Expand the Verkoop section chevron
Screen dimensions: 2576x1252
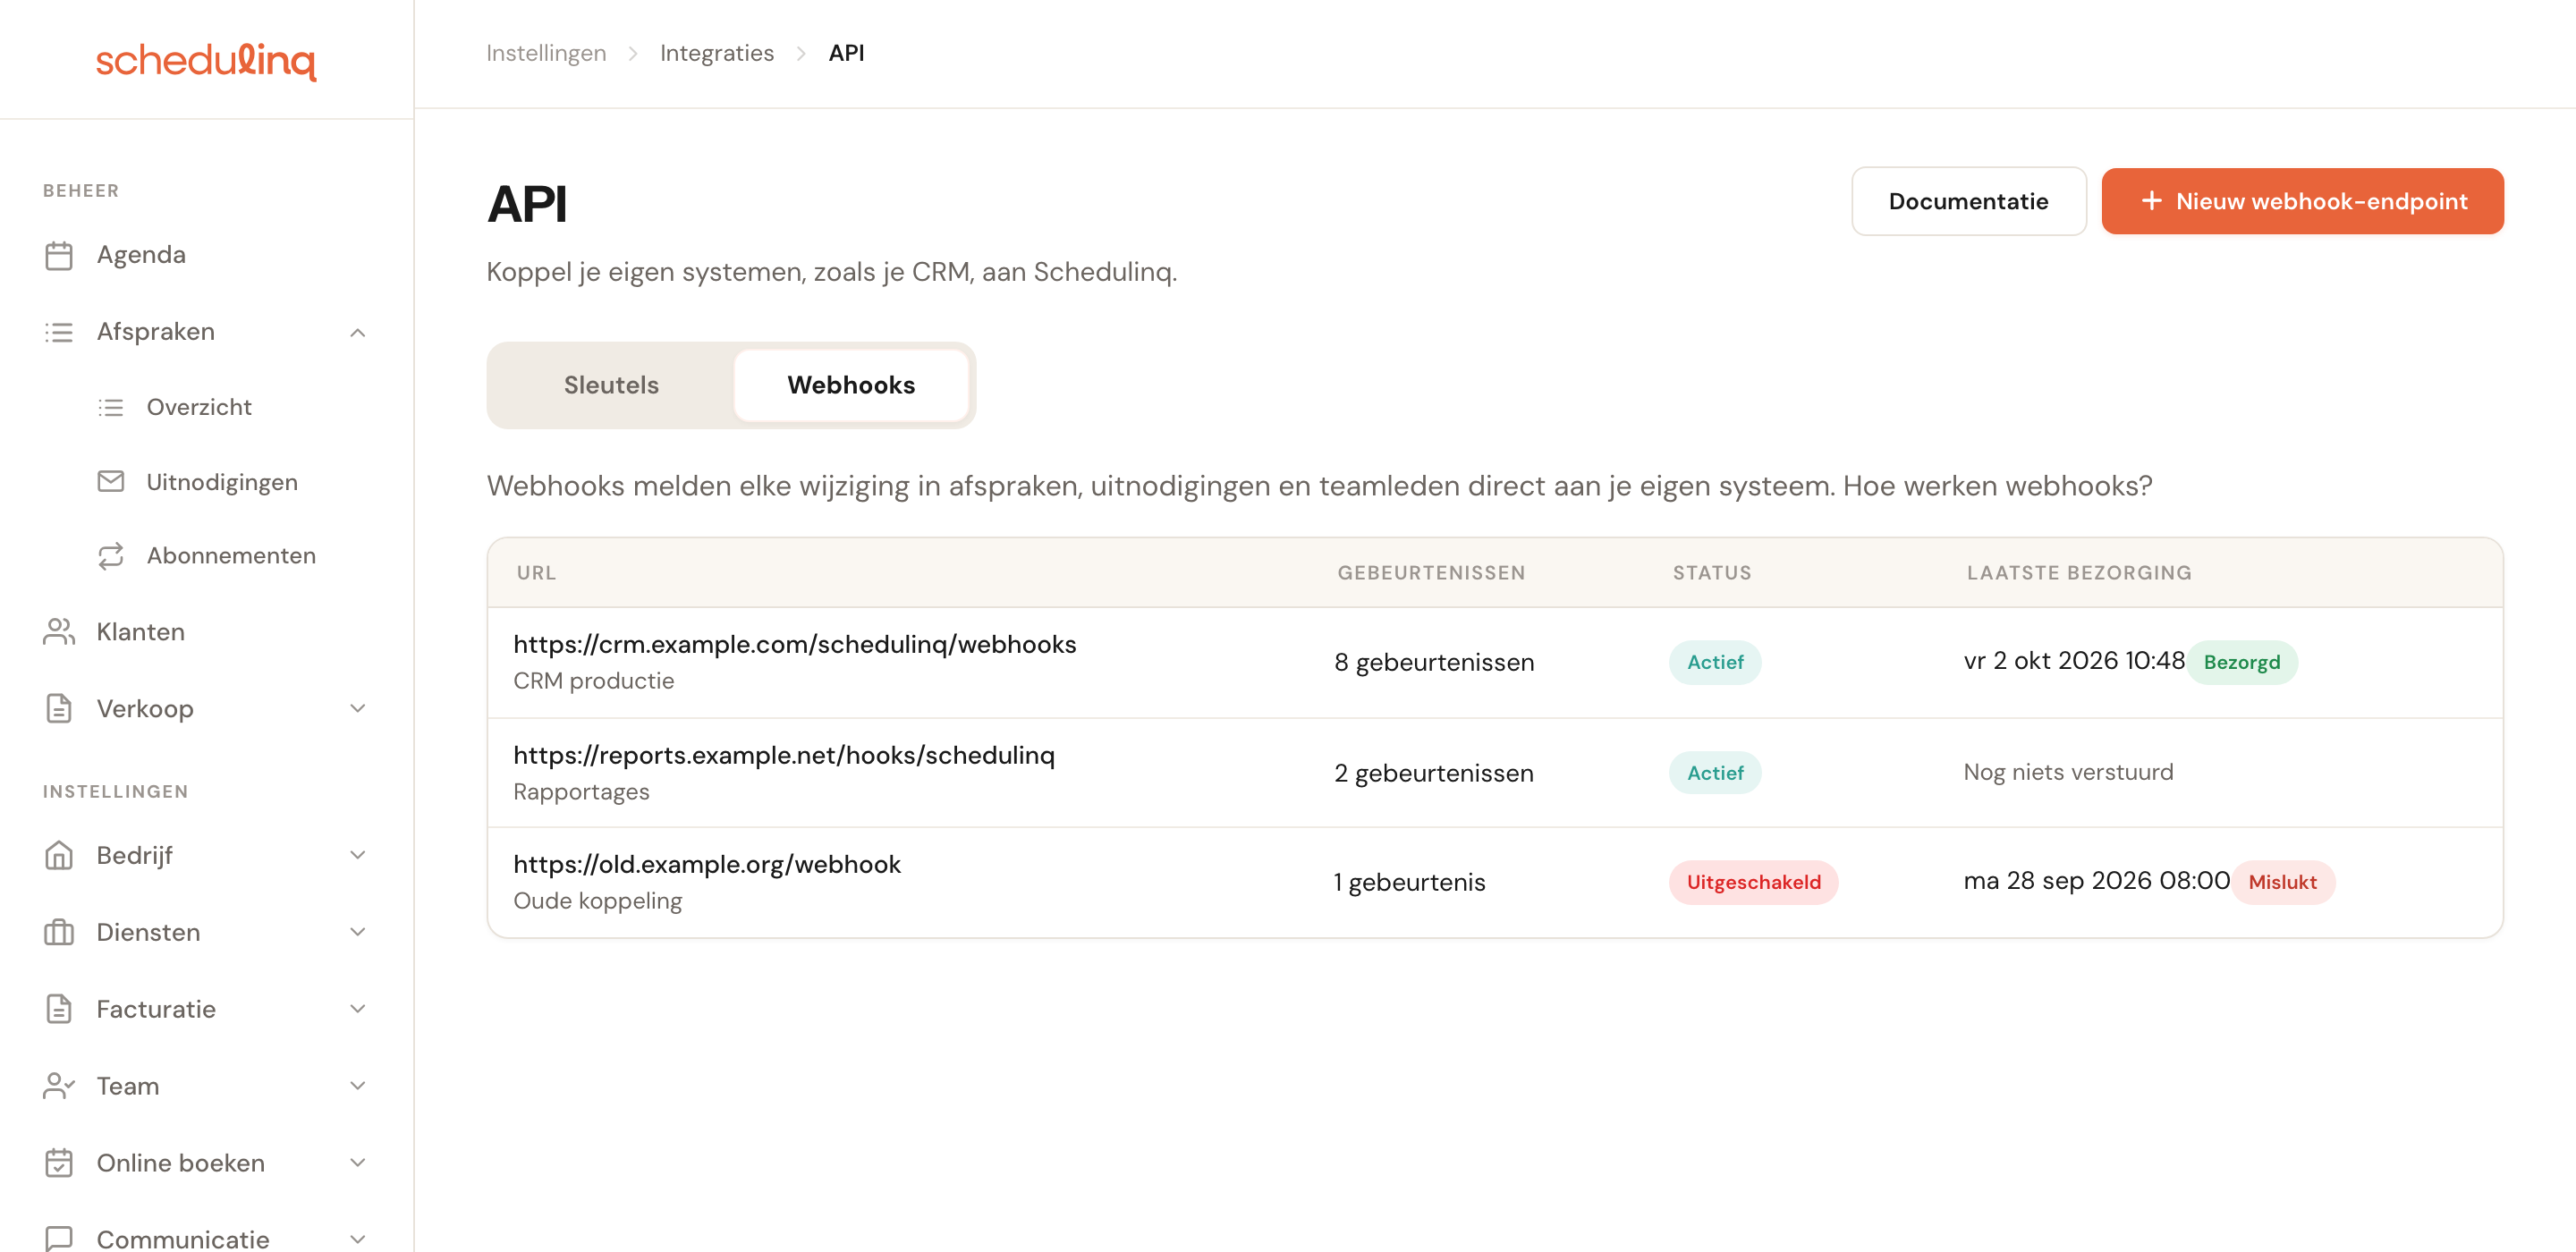[x=358, y=709]
